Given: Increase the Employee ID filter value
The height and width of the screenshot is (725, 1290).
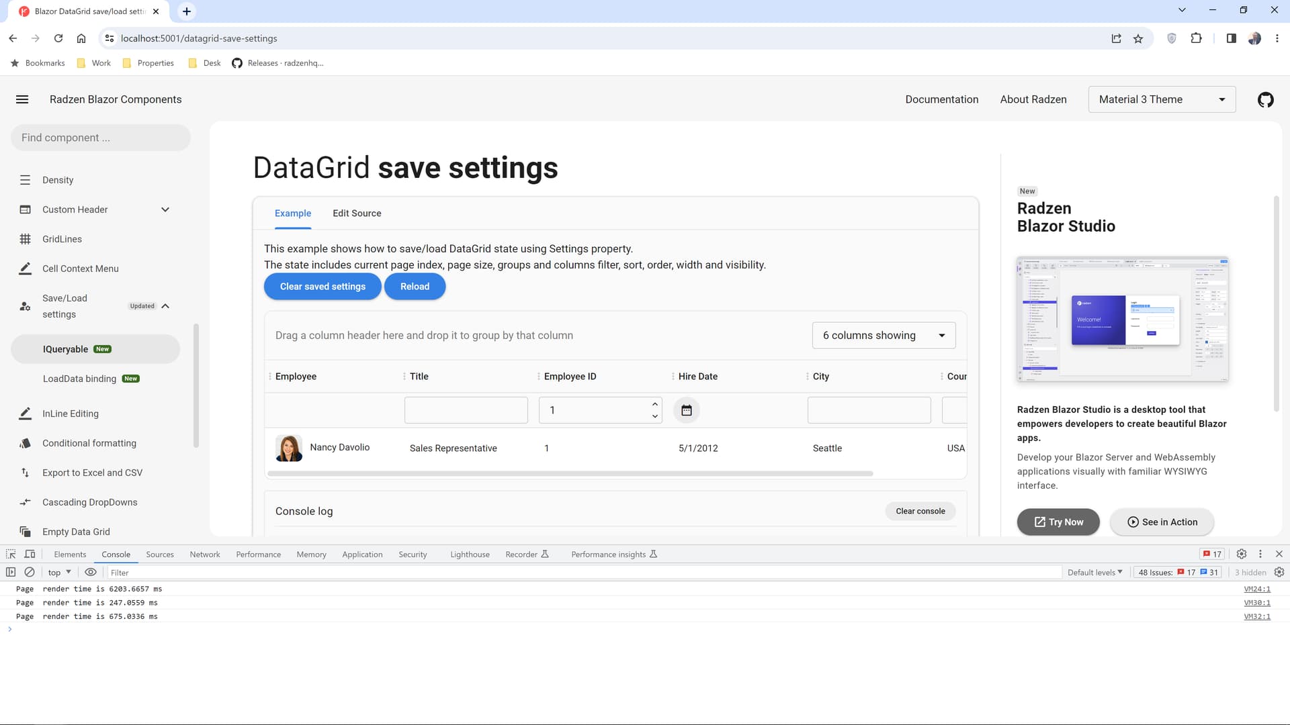Looking at the screenshot, I should (655, 404).
